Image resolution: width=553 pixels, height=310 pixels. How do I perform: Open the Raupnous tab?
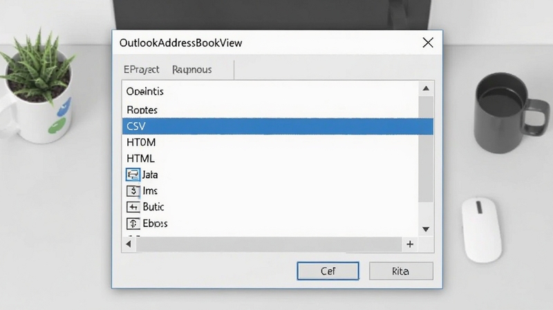click(192, 70)
